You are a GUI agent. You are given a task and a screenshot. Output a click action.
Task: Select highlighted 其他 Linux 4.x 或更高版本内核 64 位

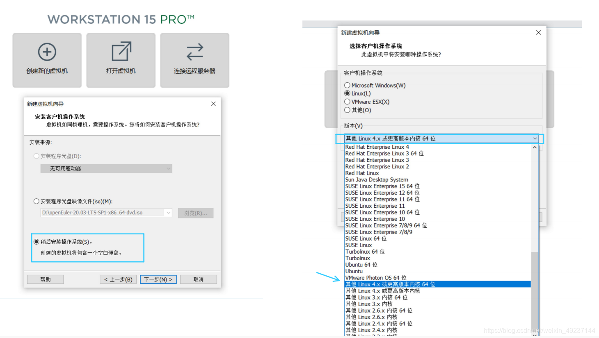click(x=438, y=284)
